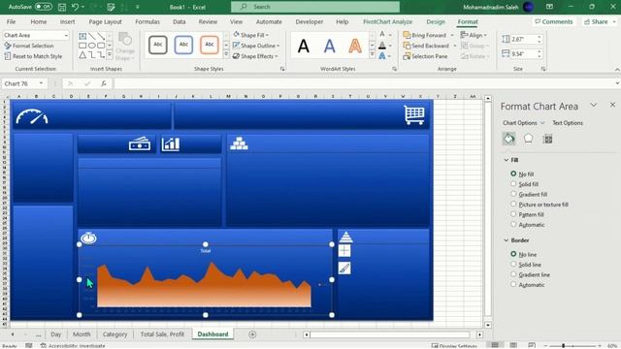Click the shopping cart icon on dashboard

[x=414, y=115]
